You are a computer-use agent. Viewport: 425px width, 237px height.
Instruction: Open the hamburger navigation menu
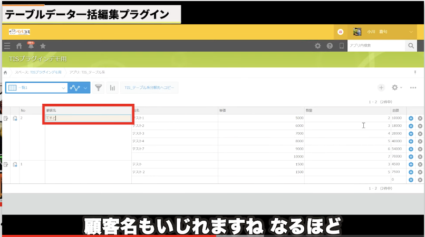(7, 46)
